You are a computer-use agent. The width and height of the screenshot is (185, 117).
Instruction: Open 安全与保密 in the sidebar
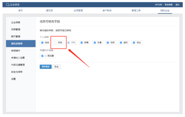17,72
